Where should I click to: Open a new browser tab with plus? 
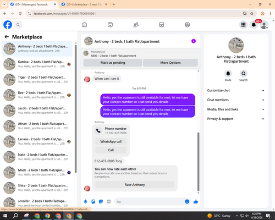pyautogui.click(x=114, y=4)
